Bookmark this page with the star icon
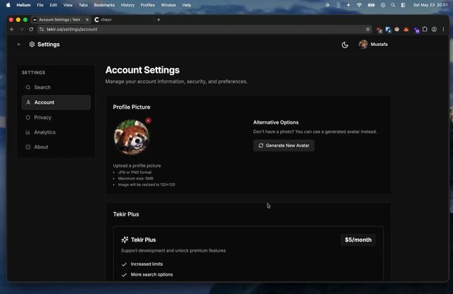This screenshot has height=294, width=453. pyautogui.click(x=368, y=30)
